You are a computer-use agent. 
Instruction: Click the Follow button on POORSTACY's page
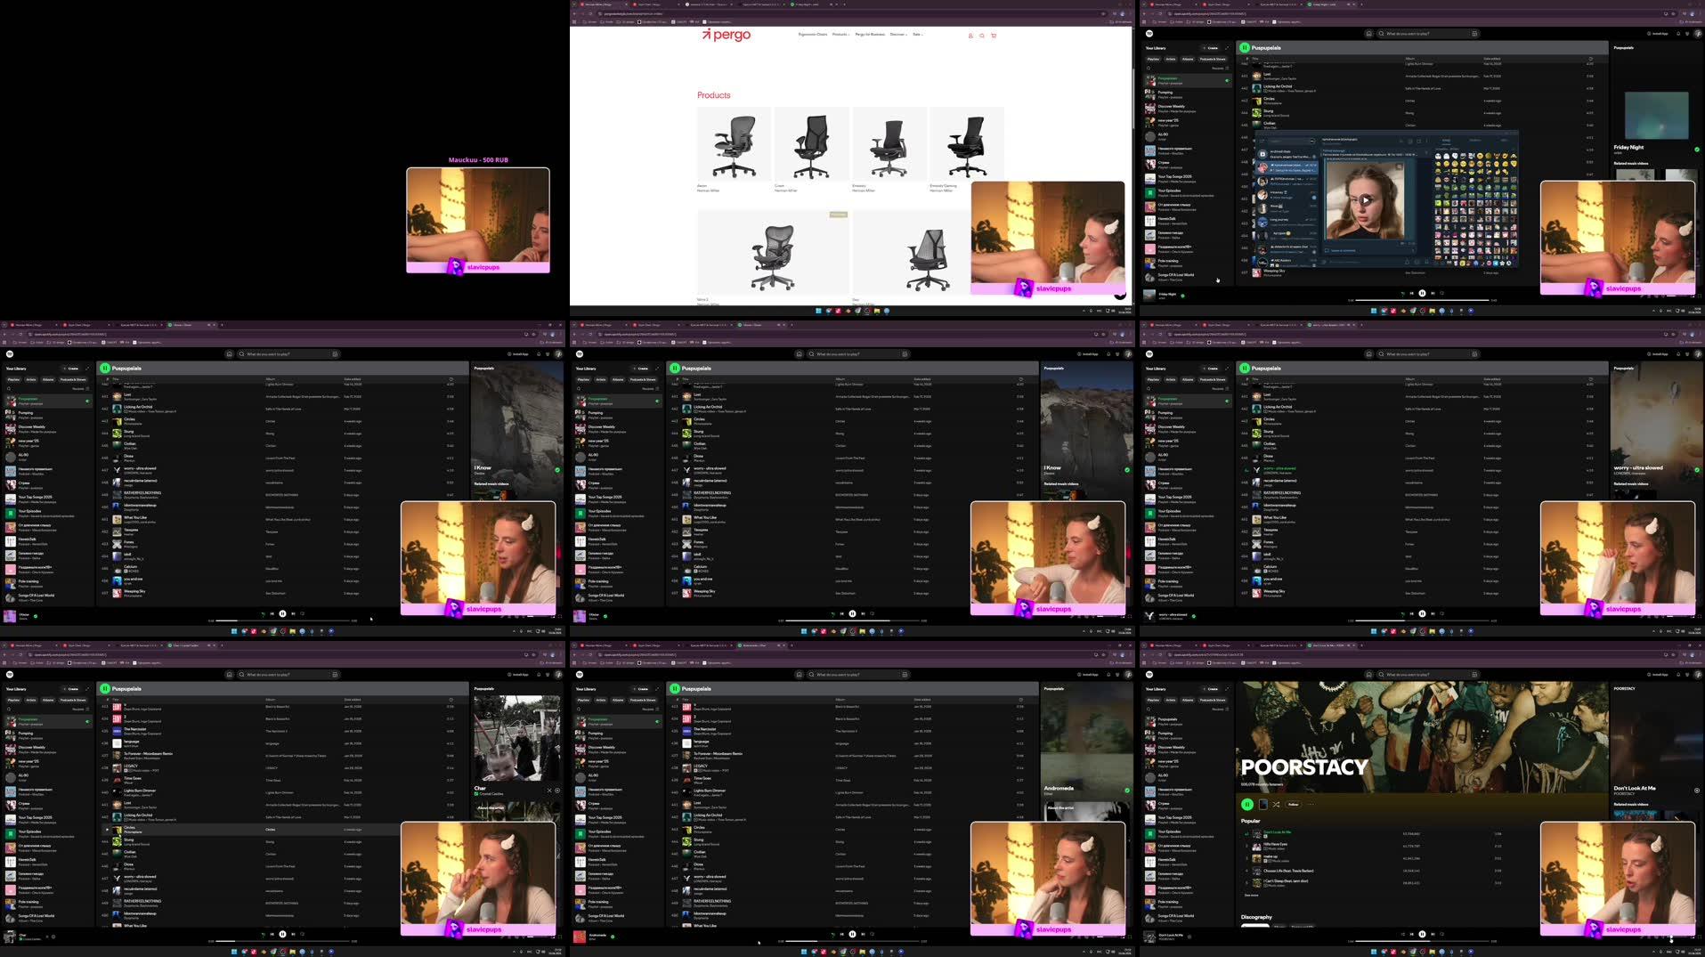[x=1293, y=804]
